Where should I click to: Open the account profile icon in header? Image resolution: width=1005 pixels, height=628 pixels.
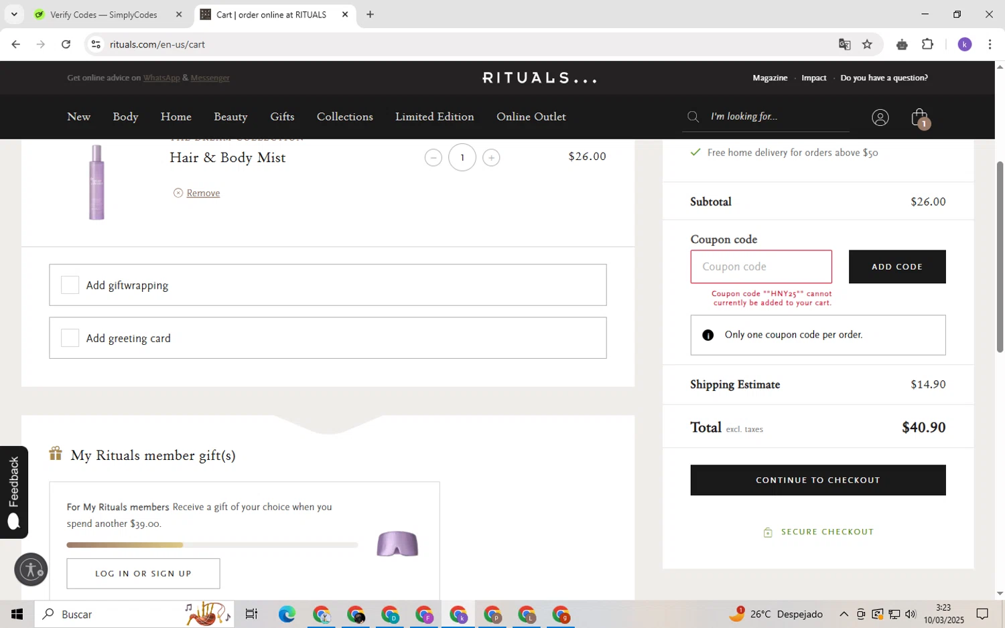pos(880,118)
